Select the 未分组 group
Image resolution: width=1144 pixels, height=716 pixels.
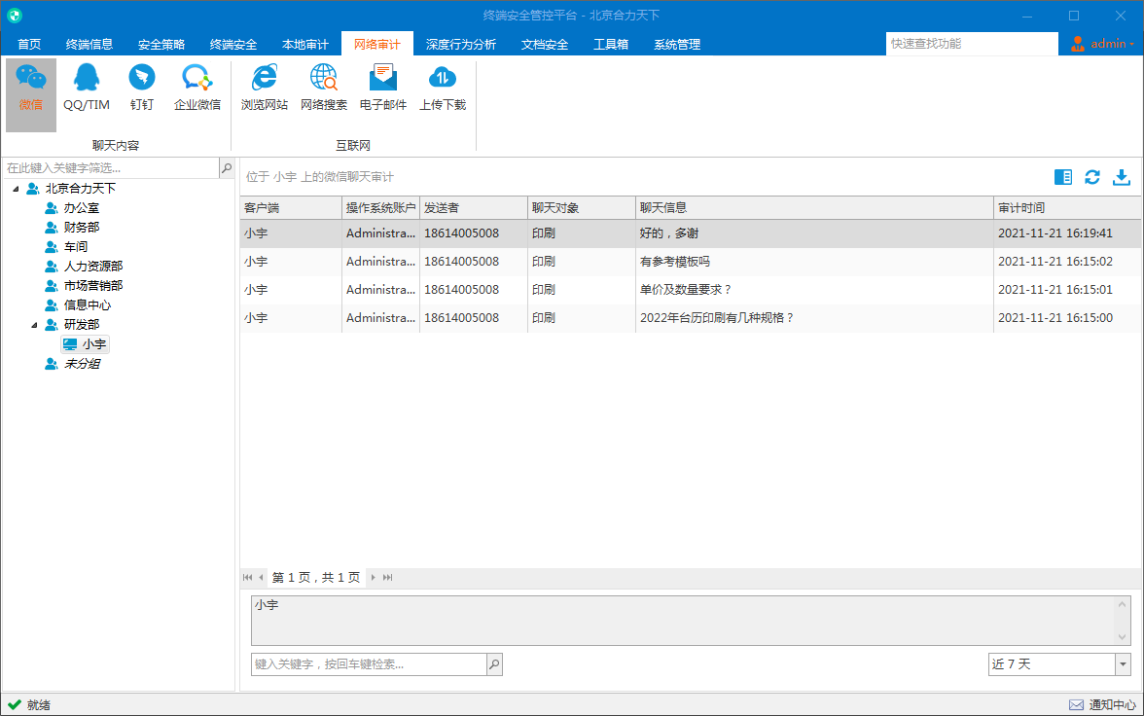82,364
